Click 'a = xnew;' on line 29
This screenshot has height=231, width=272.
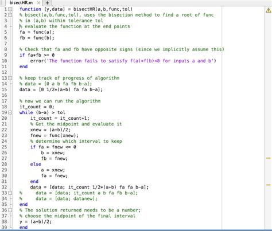pos(53,170)
